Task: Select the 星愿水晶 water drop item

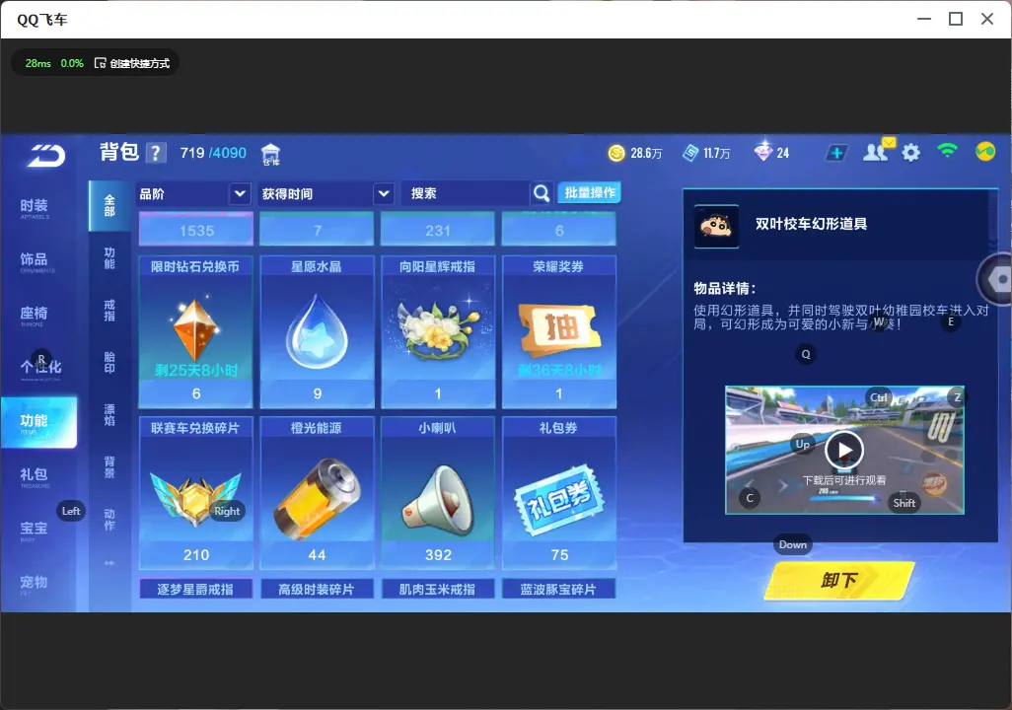Action: point(317,331)
